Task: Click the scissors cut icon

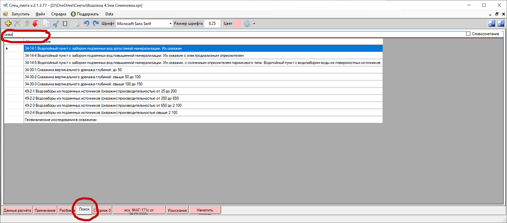Action: pos(56,24)
